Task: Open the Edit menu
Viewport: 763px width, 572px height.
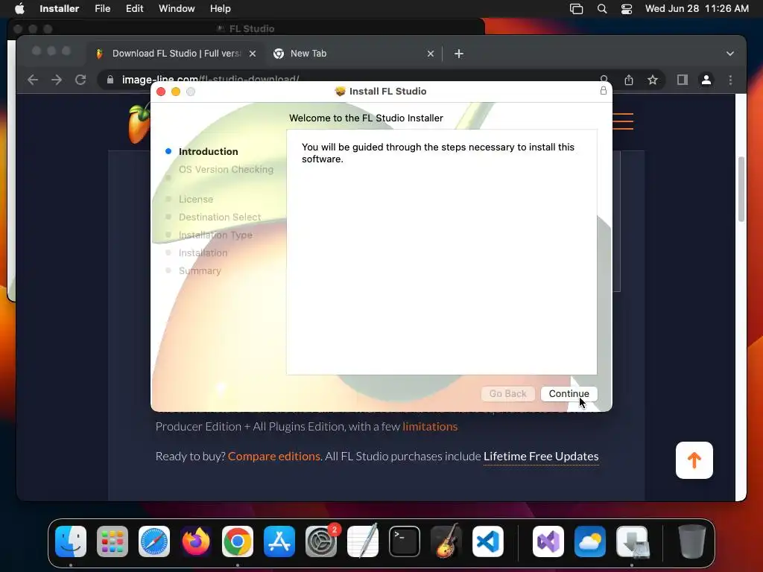Action: [134, 8]
